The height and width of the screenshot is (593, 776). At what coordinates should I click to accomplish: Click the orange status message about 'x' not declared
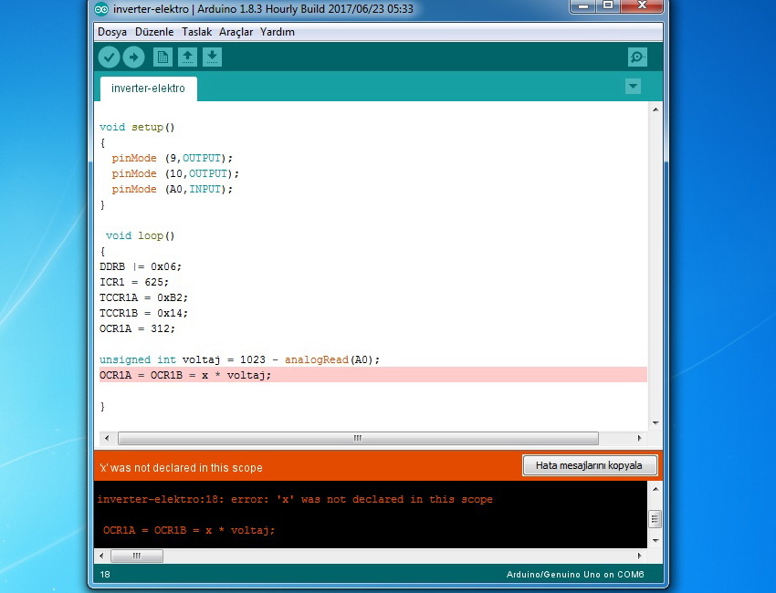[x=181, y=468]
